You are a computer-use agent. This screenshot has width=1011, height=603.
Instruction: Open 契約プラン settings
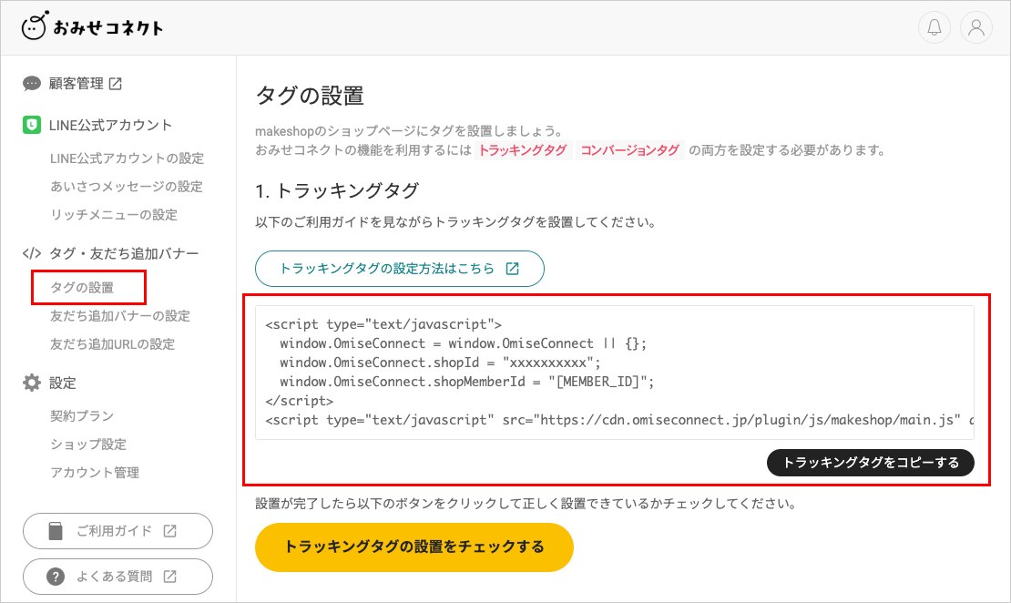82,416
